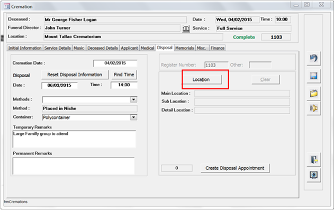Switch to the Initial Information tab
Viewport: 334px width, 210px height.
[x=25, y=48]
